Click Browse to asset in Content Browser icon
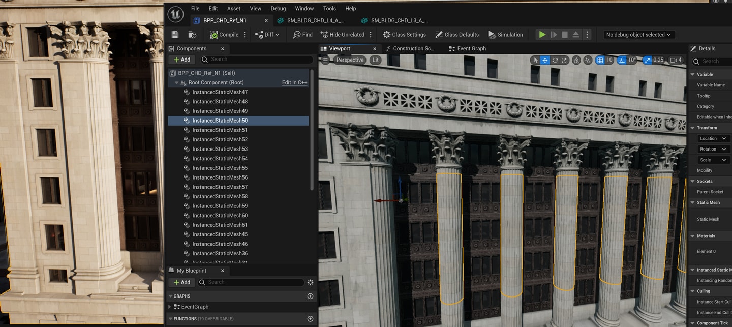 [192, 35]
